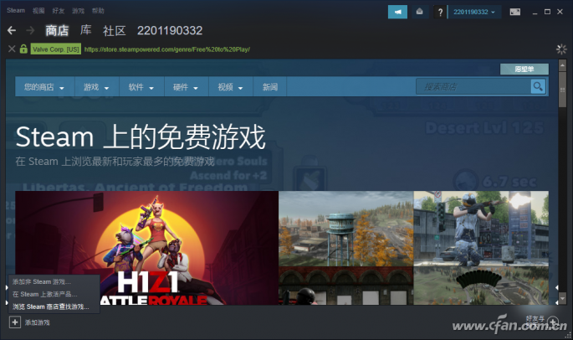Open the H1Z1 Battle Royale banner
The image size is (573, 340).
[x=146, y=248]
